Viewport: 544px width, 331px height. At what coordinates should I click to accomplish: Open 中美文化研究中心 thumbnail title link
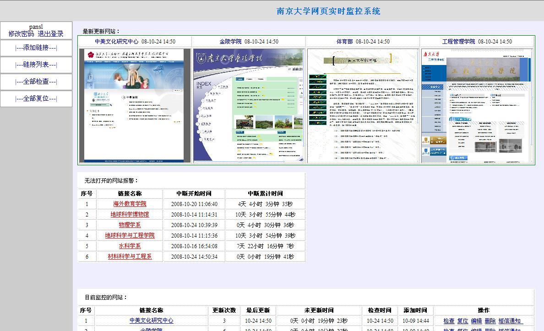[x=117, y=41]
